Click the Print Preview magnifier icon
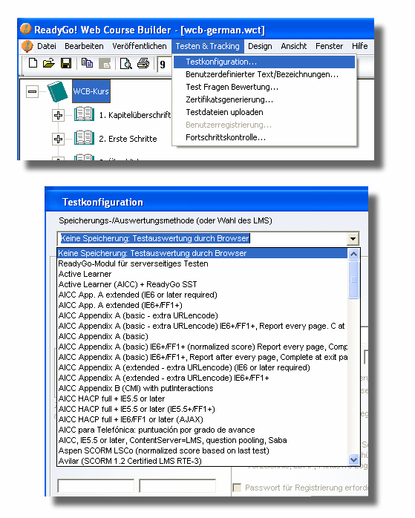Image resolution: width=415 pixels, height=518 pixels. [x=126, y=63]
